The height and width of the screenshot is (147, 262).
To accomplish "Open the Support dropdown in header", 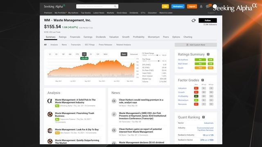I will tap(212, 13).
